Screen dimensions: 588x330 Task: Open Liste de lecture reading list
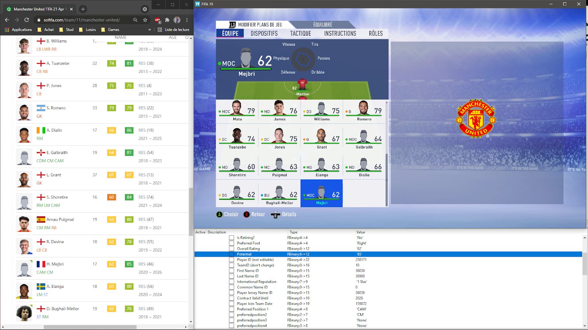click(x=173, y=30)
